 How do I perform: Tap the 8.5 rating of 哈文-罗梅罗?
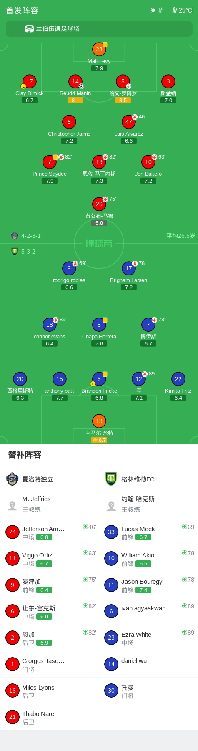(x=123, y=101)
